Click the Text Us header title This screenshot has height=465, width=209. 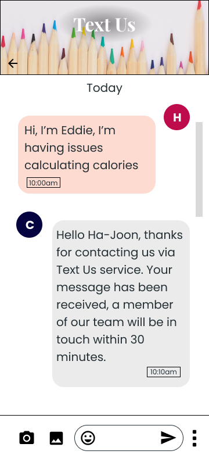point(105,24)
